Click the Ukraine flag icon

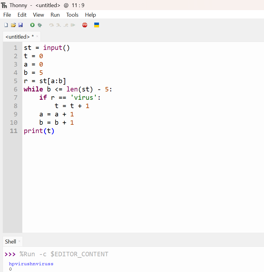click(97, 25)
